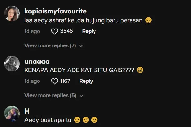Image resolution: width=191 pixels, height=127 pixels.
Task: Click the chevron beside replies (7)
Action: [x=81, y=46]
